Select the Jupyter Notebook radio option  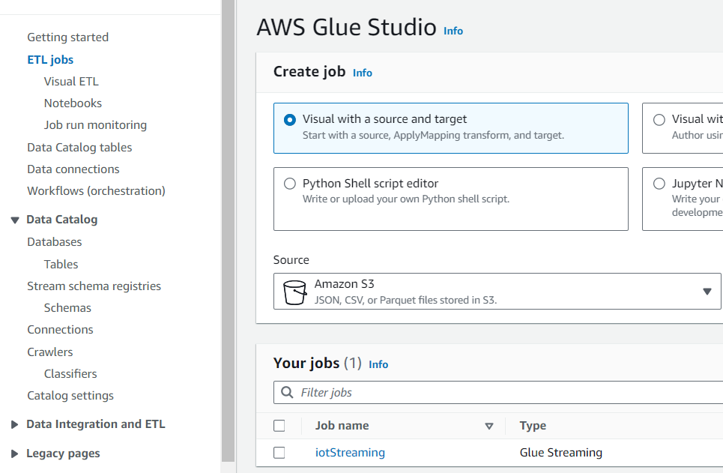point(659,184)
